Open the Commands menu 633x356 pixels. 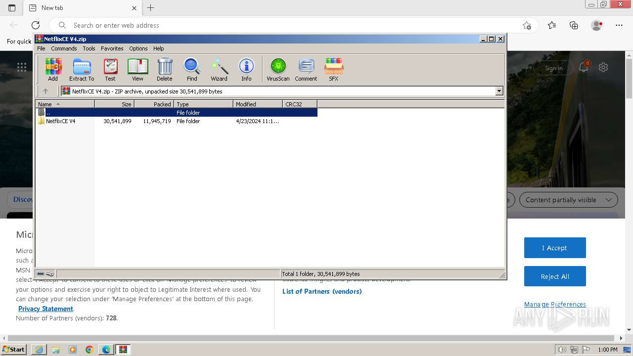[64, 48]
